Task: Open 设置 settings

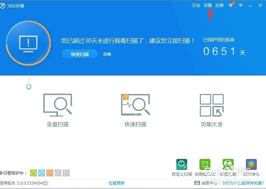Action: click(x=208, y=5)
